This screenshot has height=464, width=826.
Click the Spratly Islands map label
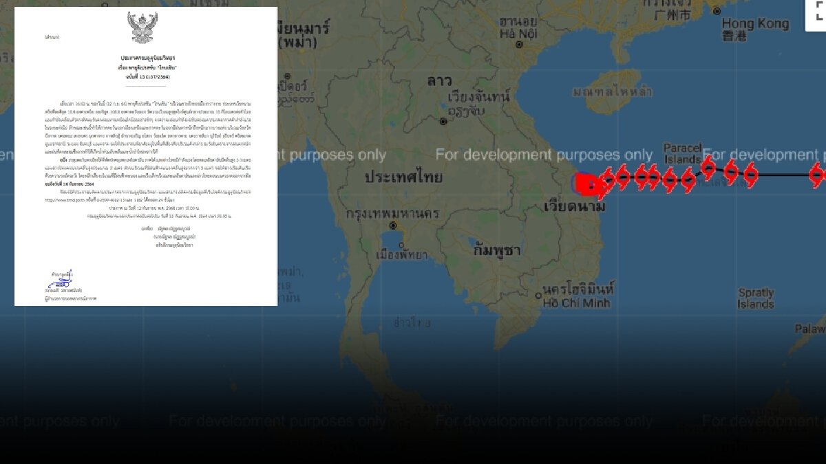click(756, 298)
